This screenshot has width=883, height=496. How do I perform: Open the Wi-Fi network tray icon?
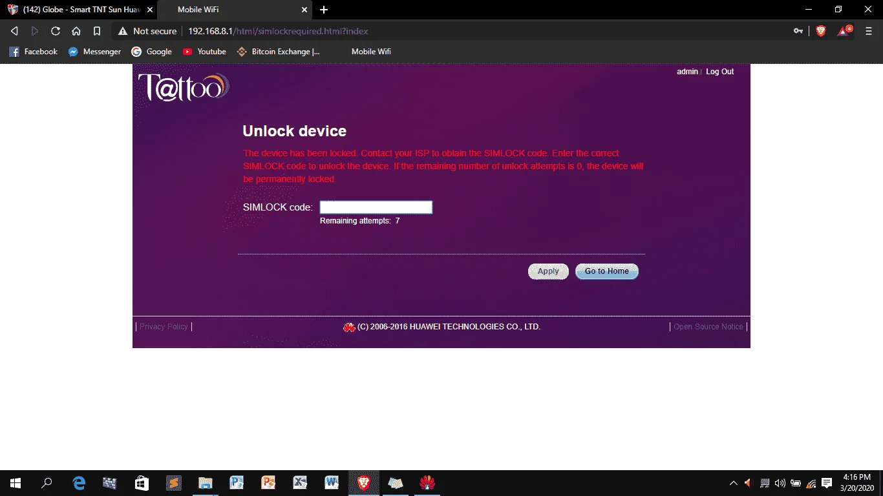[x=811, y=483]
